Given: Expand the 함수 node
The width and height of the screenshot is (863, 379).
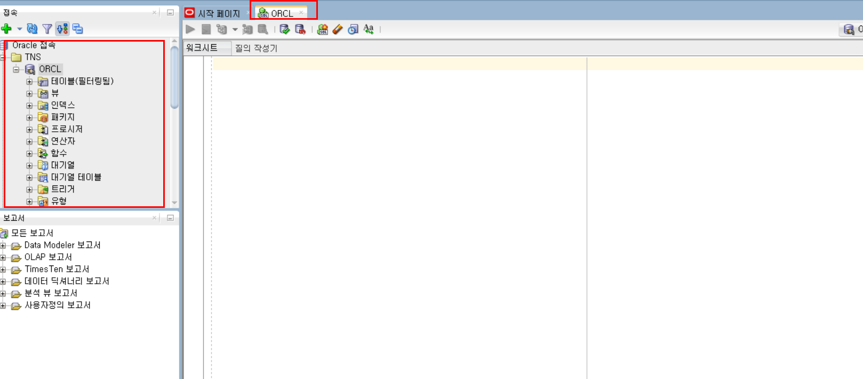Looking at the screenshot, I should [29, 154].
